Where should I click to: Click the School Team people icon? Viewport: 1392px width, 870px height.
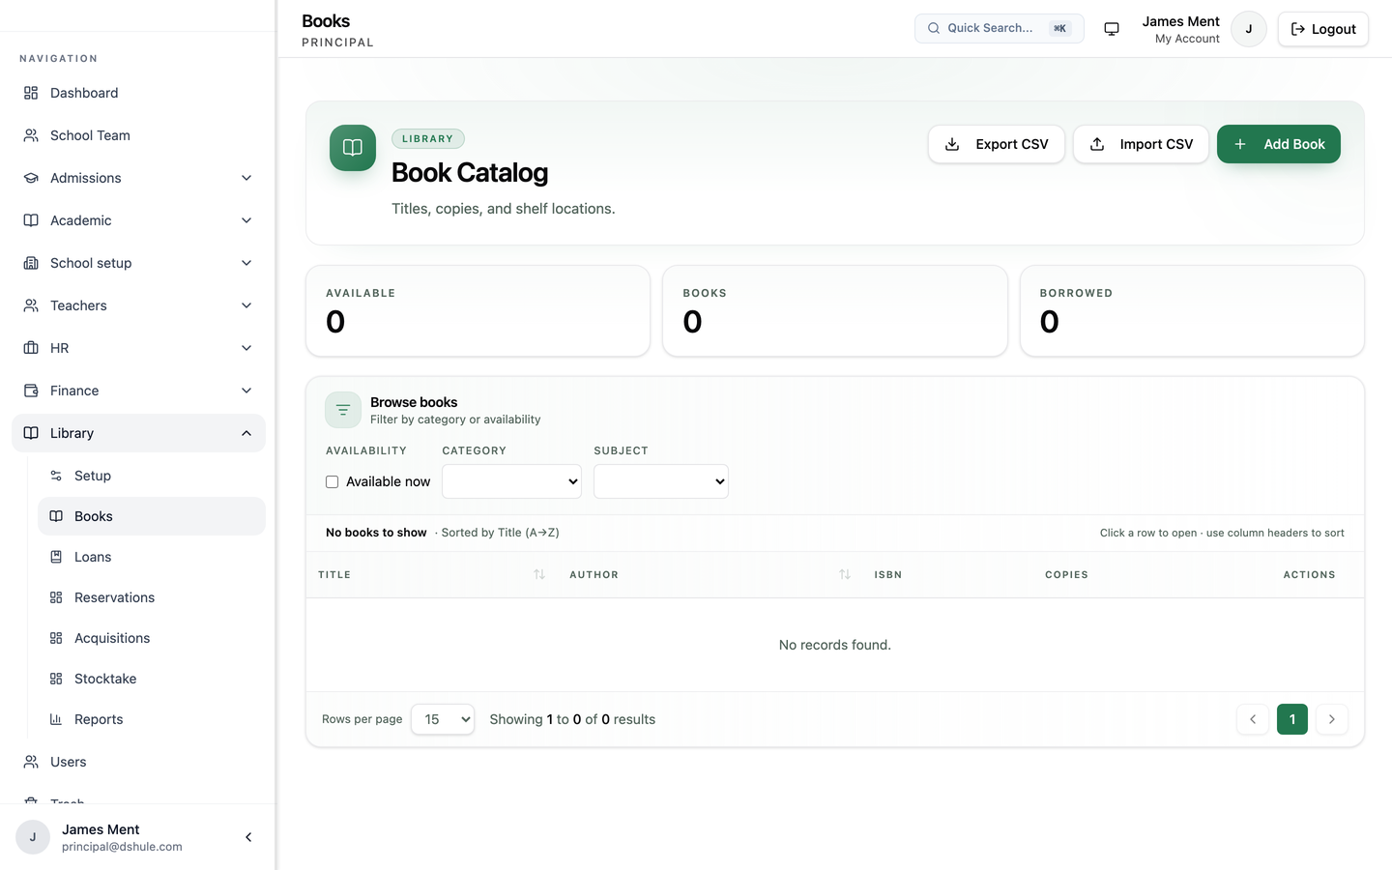tap(31, 135)
